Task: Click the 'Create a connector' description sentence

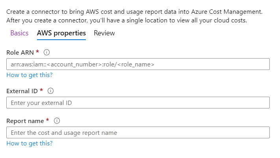Action: pos(134,12)
